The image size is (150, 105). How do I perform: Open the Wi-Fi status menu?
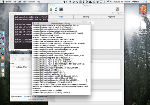tap(108, 2)
